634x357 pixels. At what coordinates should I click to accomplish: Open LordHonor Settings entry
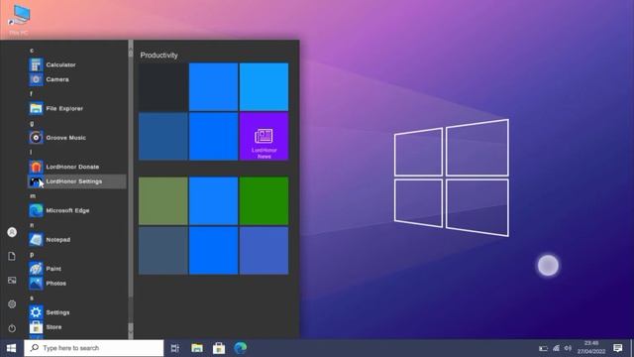(77, 181)
